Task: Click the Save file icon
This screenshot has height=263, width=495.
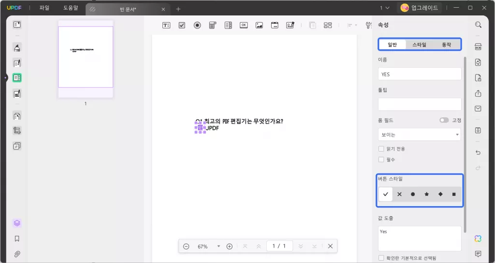Action: (x=478, y=130)
